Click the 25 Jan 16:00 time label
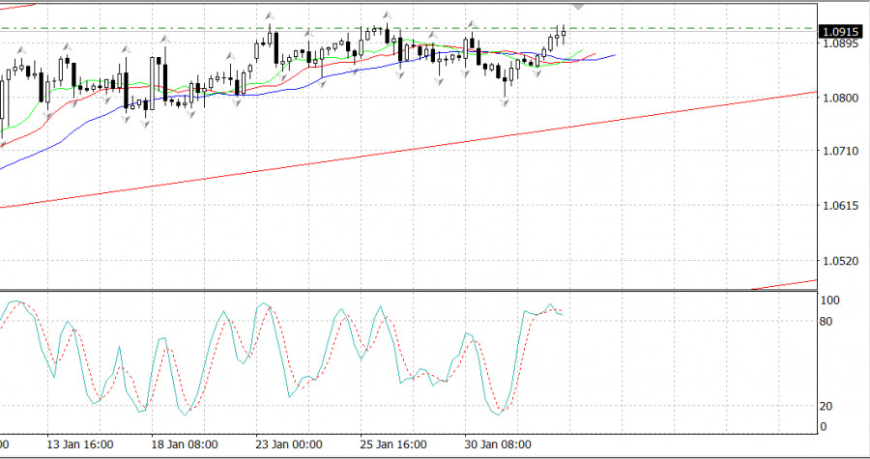 (393, 445)
